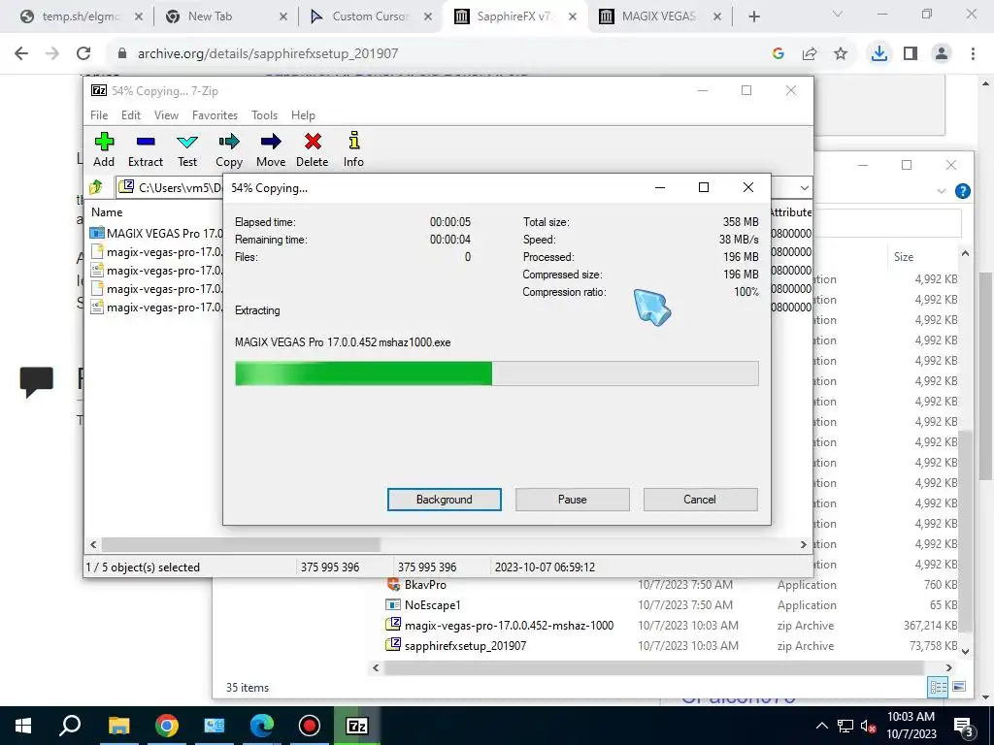Image resolution: width=994 pixels, height=745 pixels.
Task: Click the tab search chevron in Chrome
Action: point(838,14)
